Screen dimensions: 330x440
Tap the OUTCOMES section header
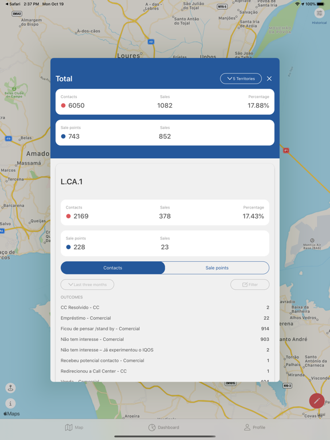tap(72, 297)
